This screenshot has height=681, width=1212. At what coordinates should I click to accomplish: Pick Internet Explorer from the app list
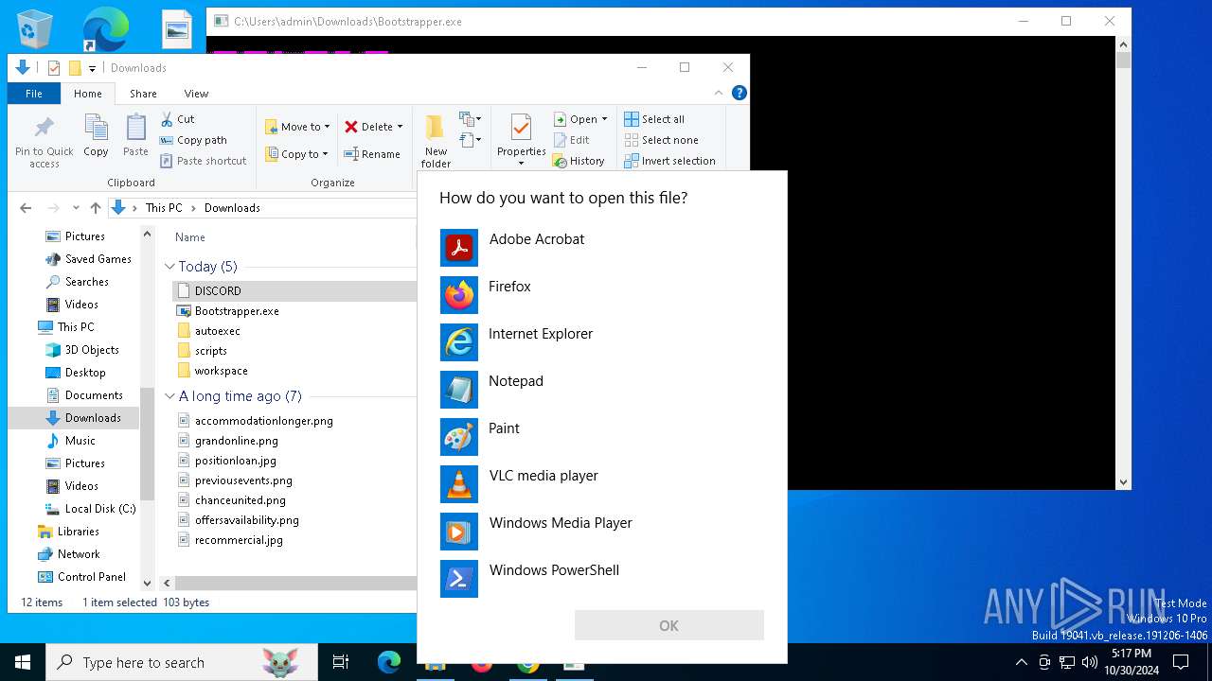(x=602, y=342)
